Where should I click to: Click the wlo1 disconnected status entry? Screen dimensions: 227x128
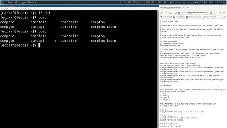(x=179, y=2)
